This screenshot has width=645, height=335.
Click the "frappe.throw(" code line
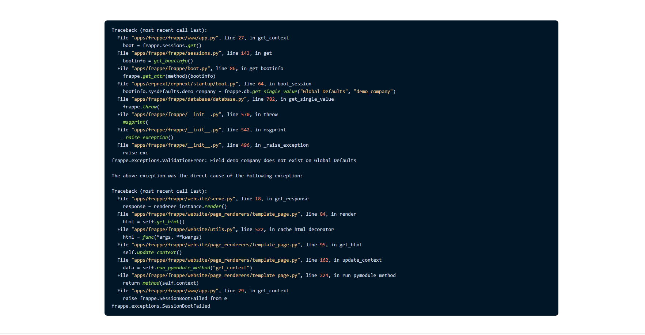(141, 107)
